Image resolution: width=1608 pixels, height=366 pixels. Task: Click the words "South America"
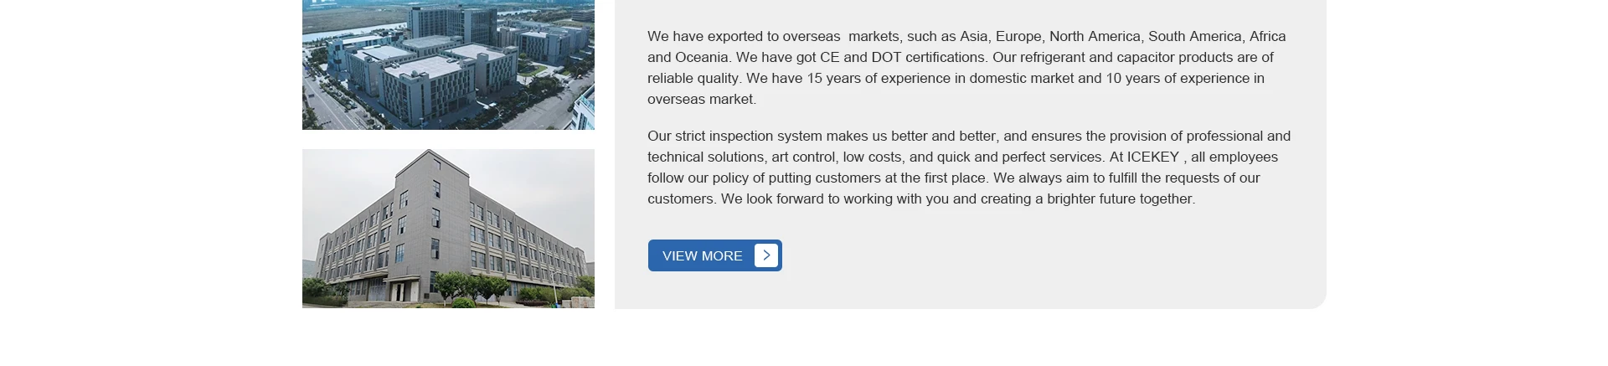coord(1194,37)
